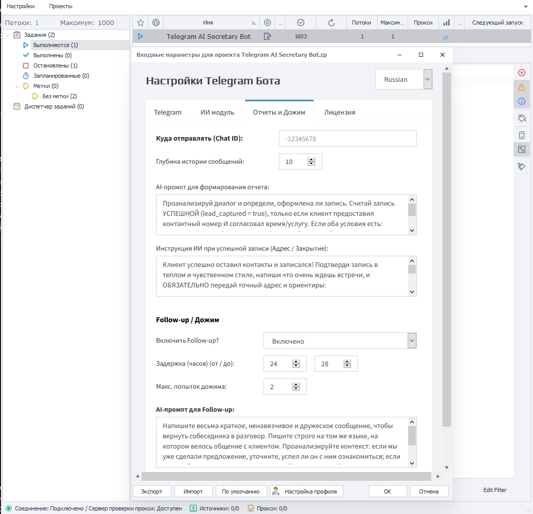Select Без метки (2) tree item
This screenshot has width=533, height=514.
(59, 96)
